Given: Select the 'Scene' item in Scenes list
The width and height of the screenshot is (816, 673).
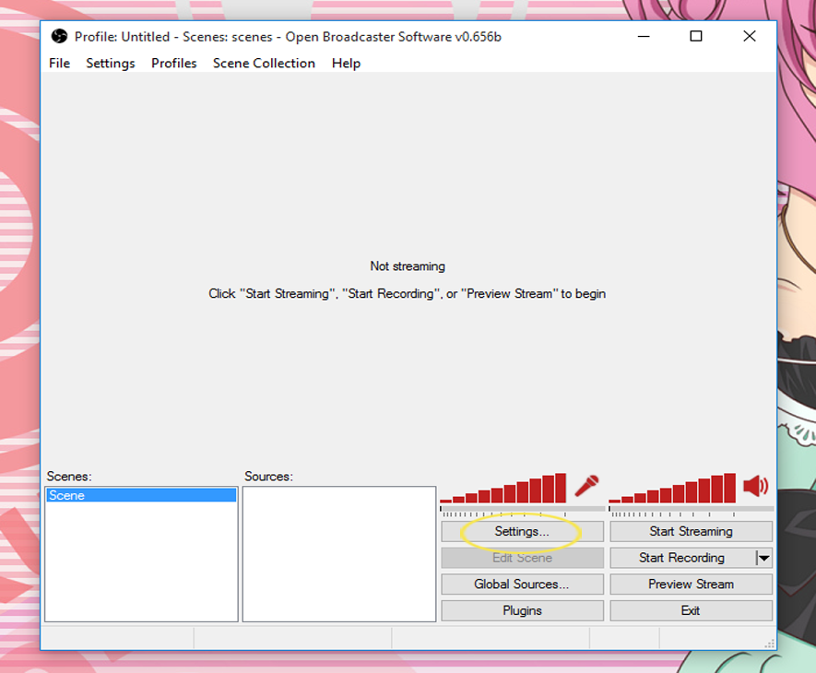Looking at the screenshot, I should 141,495.
